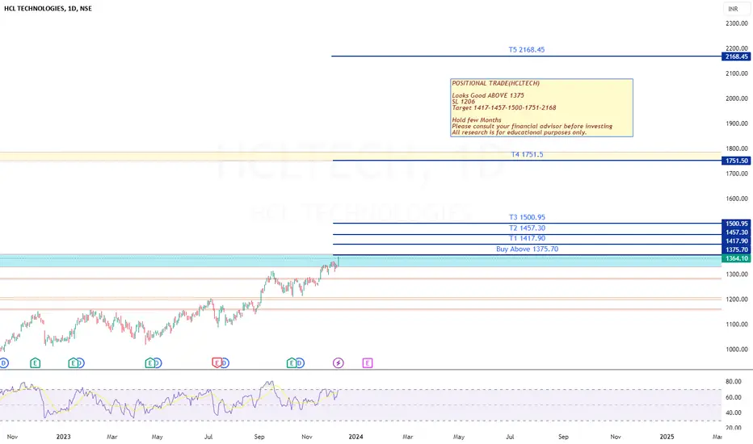753x444 pixels.
Task: Open the INR currency selector
Action: [x=736, y=9]
